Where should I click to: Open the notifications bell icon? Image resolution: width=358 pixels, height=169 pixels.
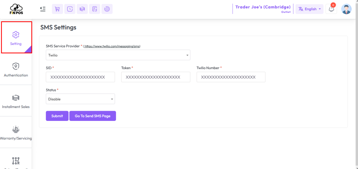(x=331, y=9)
